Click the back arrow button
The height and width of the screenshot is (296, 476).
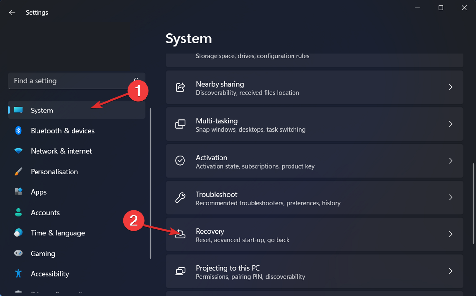[x=12, y=12]
